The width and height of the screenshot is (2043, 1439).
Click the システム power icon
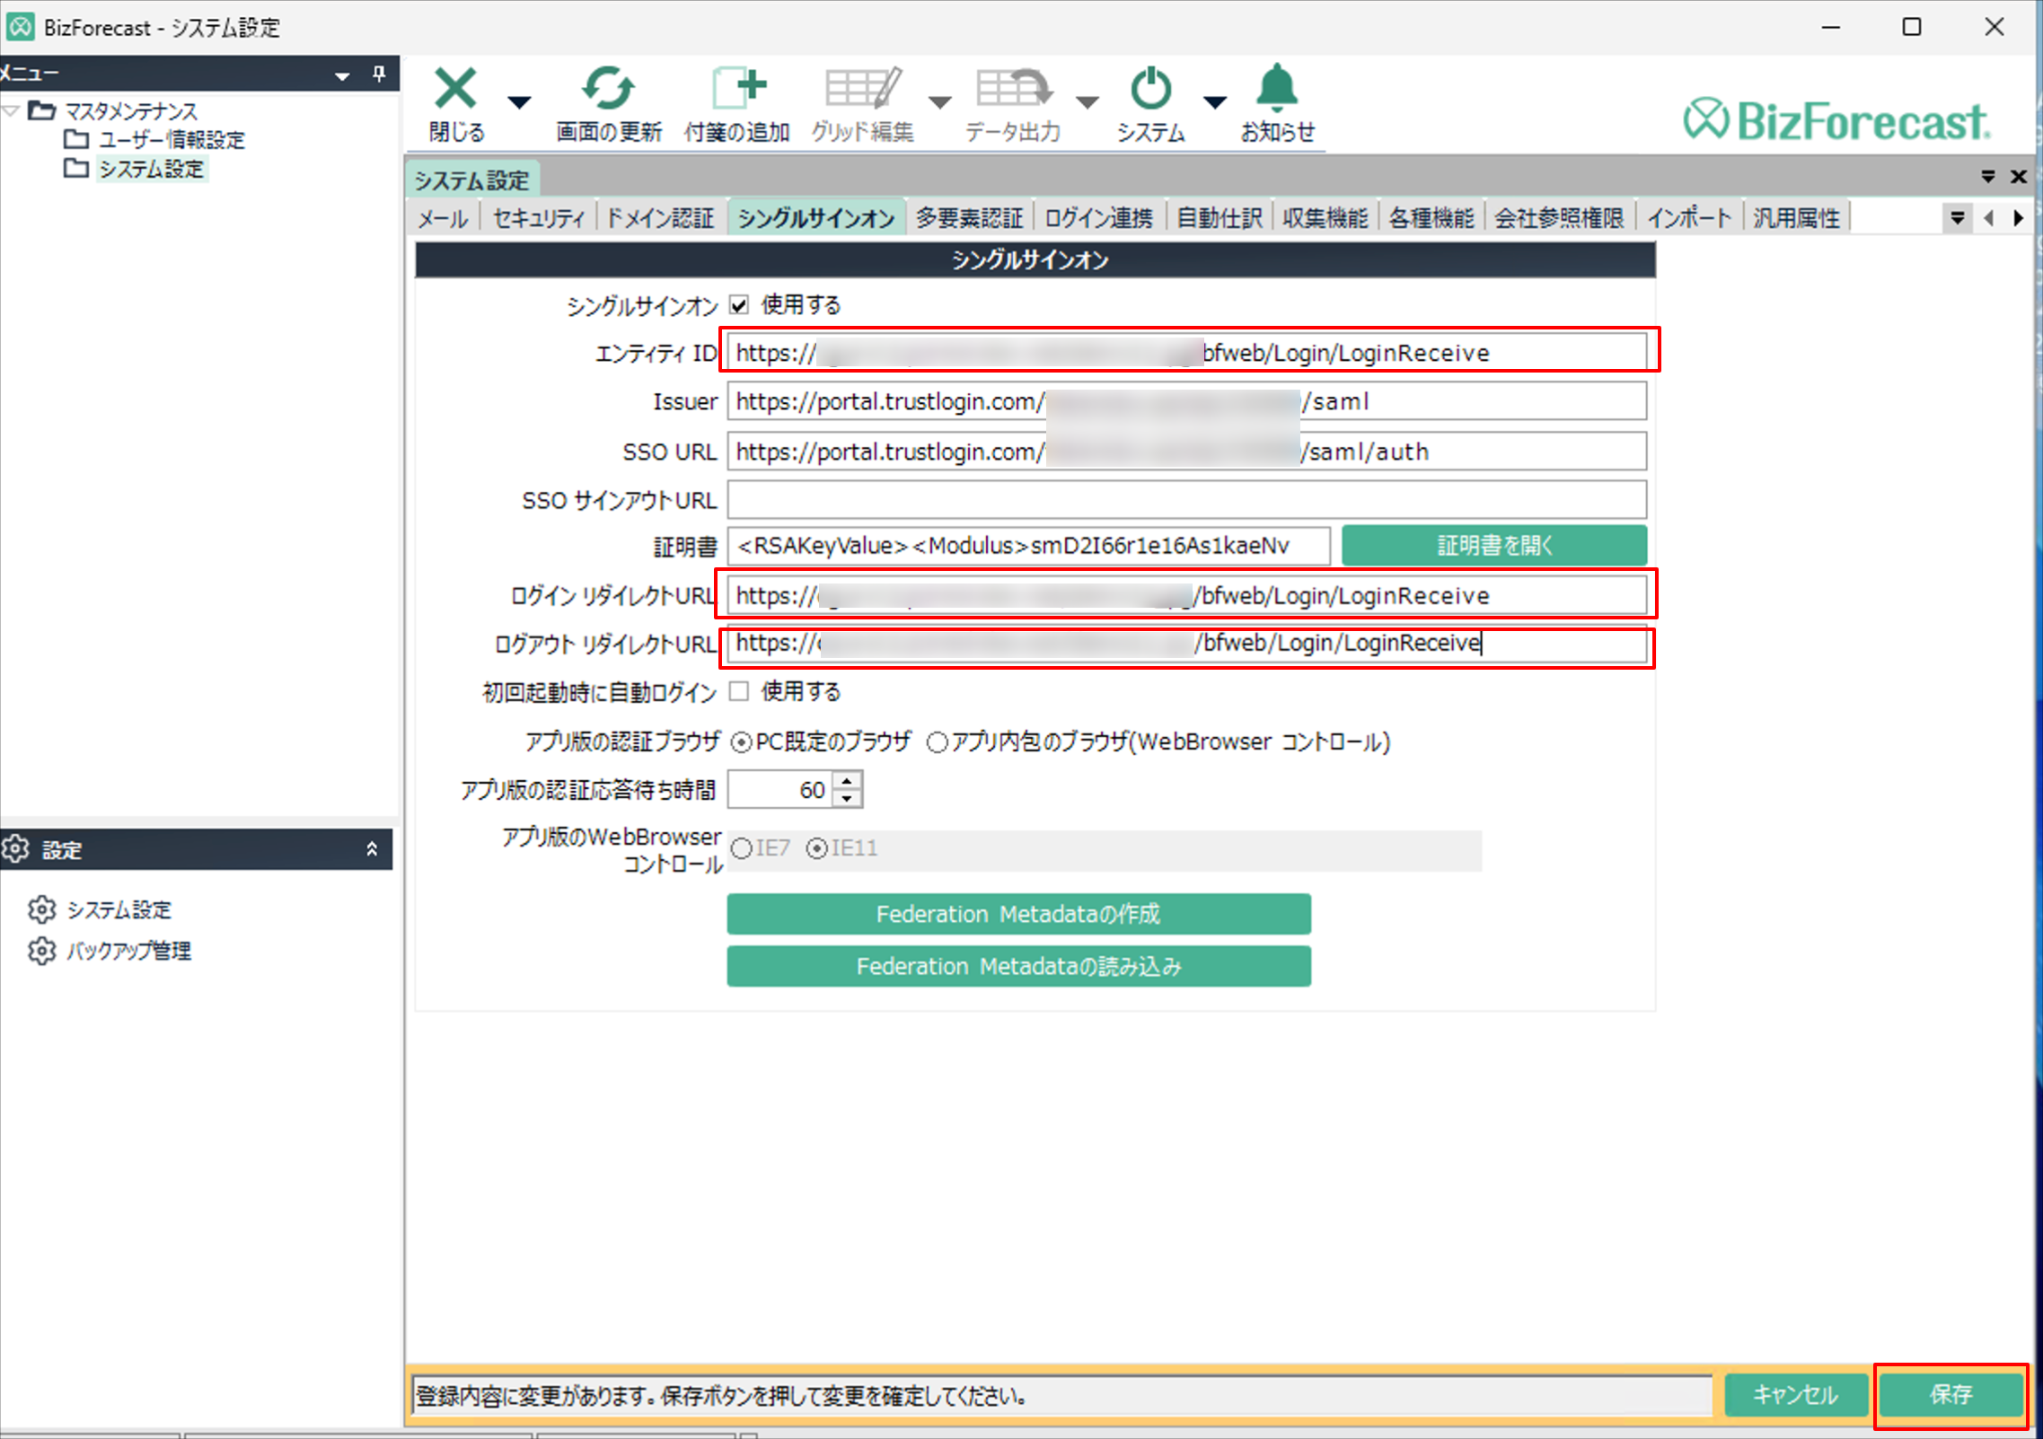click(1150, 89)
